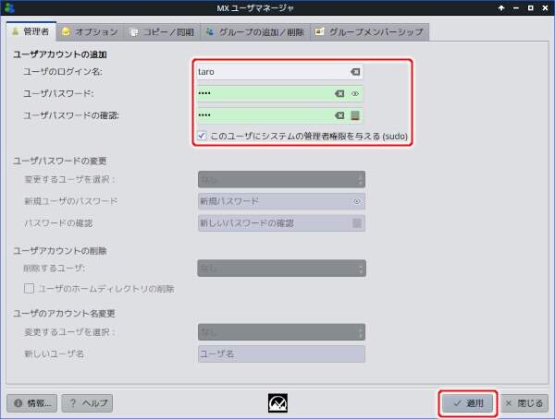
Task: Click the clear icon in the password confirmation field
Action: (339, 115)
